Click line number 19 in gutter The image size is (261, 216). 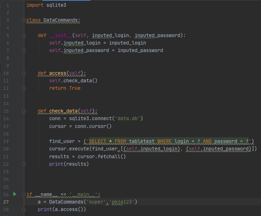tap(6, 142)
